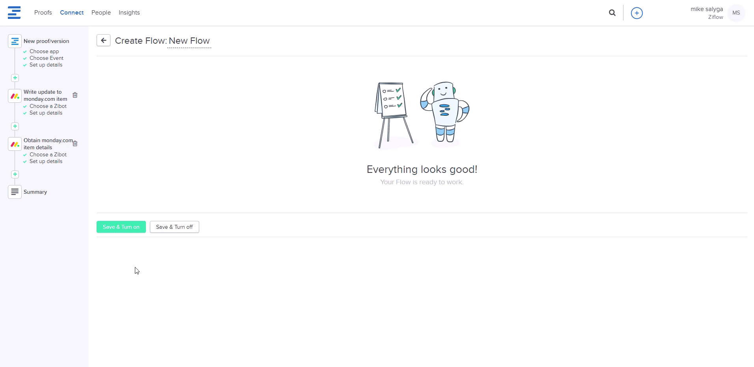
Task: Go to the Proofs tab
Action: tap(43, 13)
